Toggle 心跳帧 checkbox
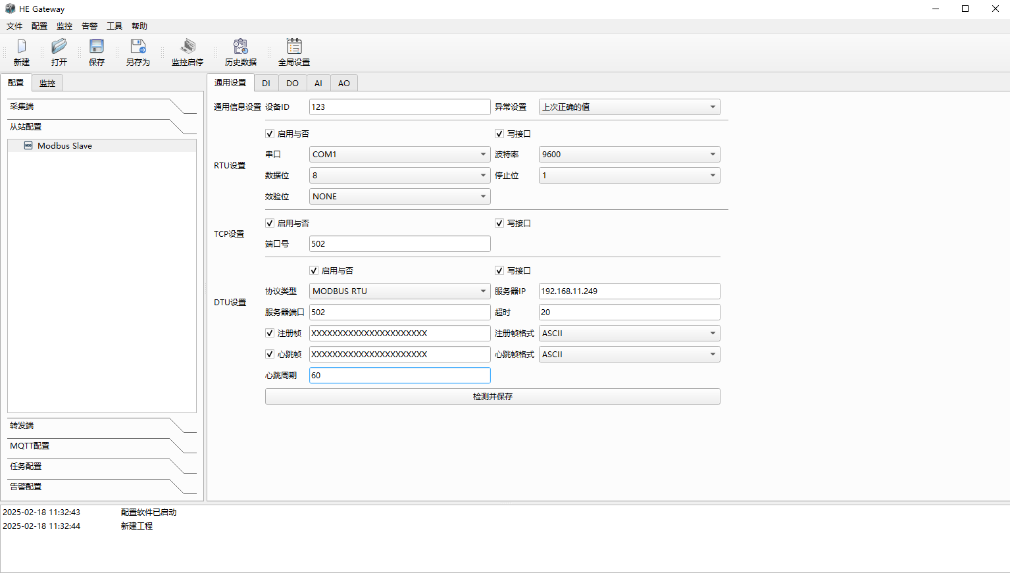The image size is (1010, 573). coord(270,354)
